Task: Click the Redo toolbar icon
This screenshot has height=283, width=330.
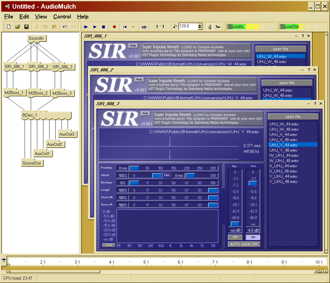Action: pos(74,27)
